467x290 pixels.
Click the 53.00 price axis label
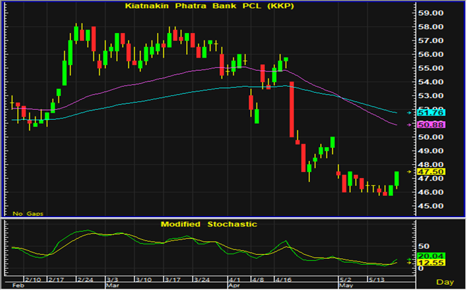(431, 96)
